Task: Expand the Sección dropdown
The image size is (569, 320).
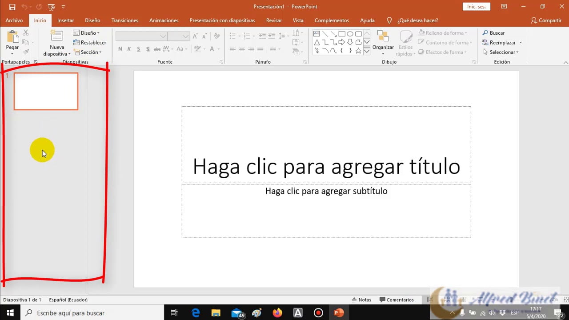Action: 88,52
